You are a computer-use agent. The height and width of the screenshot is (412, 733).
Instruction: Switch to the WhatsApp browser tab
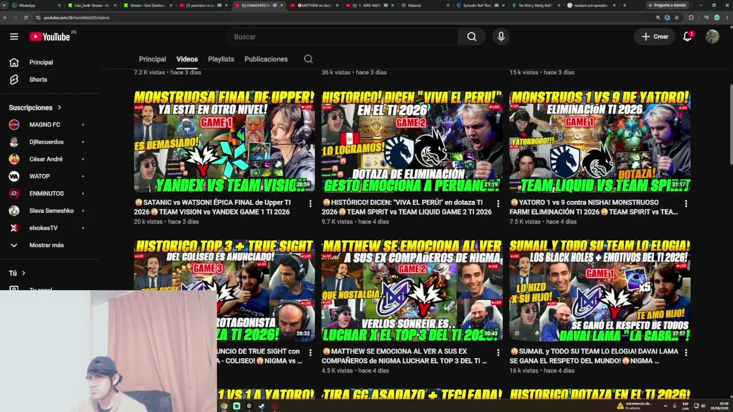coord(34,5)
